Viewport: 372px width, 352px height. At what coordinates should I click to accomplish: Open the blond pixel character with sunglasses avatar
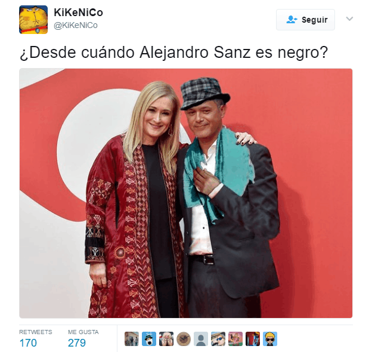[270, 339]
